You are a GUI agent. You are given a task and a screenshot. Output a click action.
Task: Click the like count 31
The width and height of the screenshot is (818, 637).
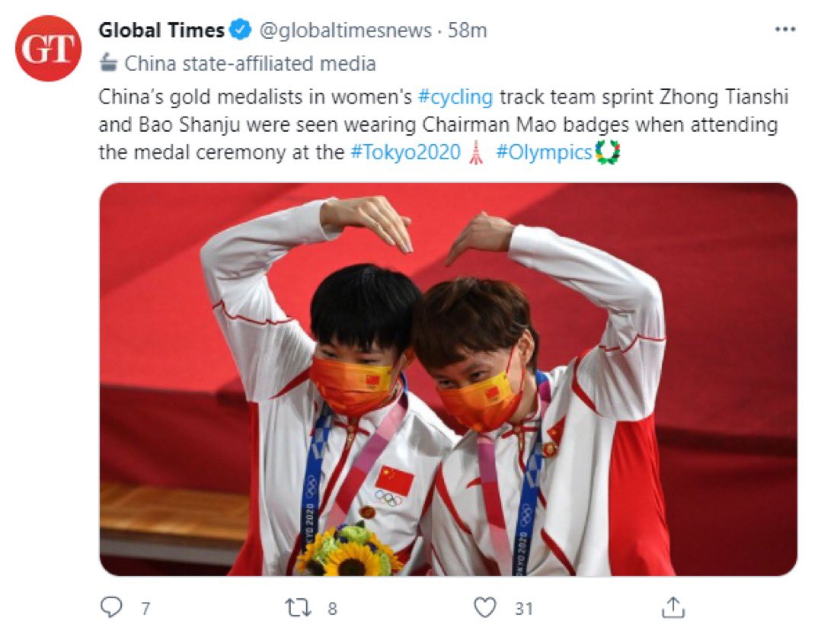point(524,608)
